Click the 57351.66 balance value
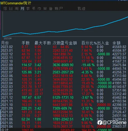 click(x=119, y=90)
